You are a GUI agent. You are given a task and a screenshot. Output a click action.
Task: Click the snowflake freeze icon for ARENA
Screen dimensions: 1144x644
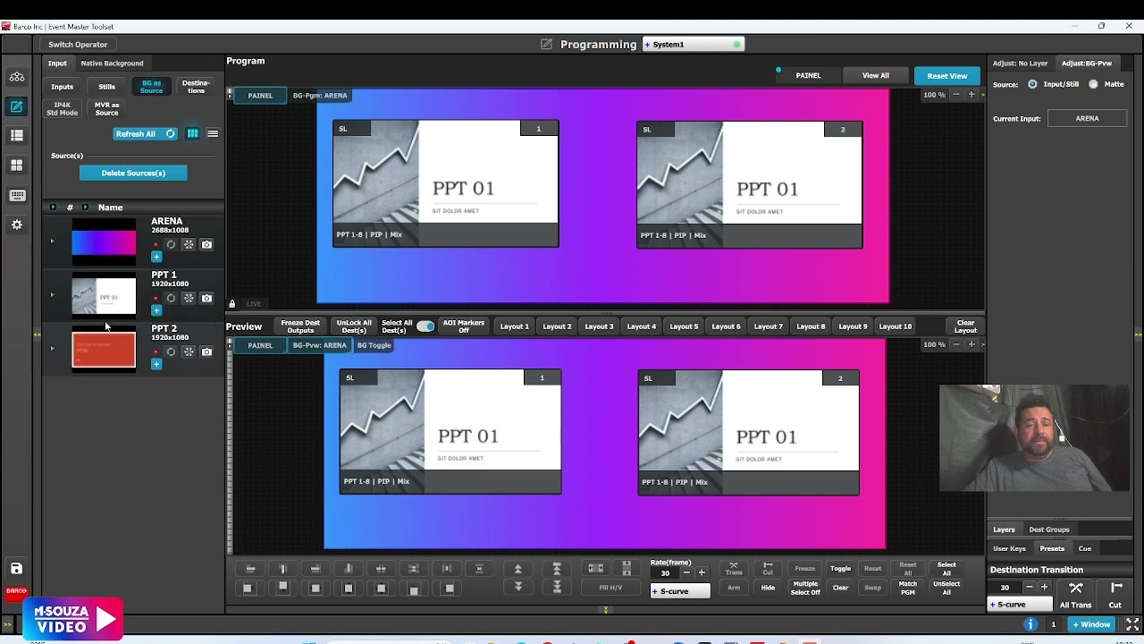[189, 244]
